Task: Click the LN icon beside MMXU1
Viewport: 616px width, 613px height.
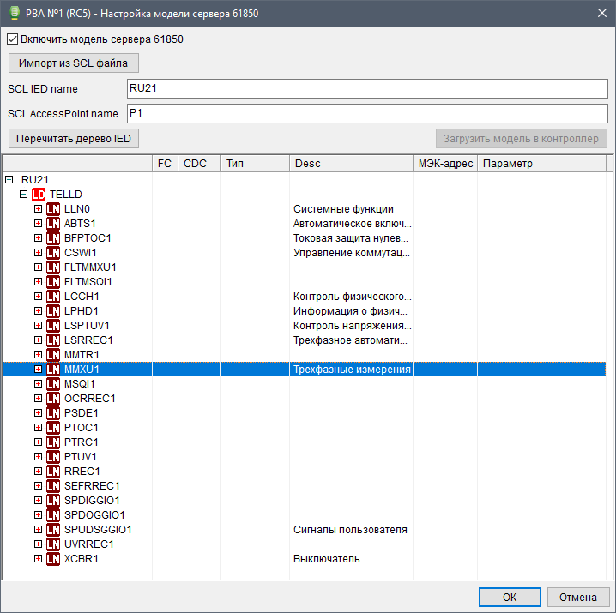Action: [53, 370]
